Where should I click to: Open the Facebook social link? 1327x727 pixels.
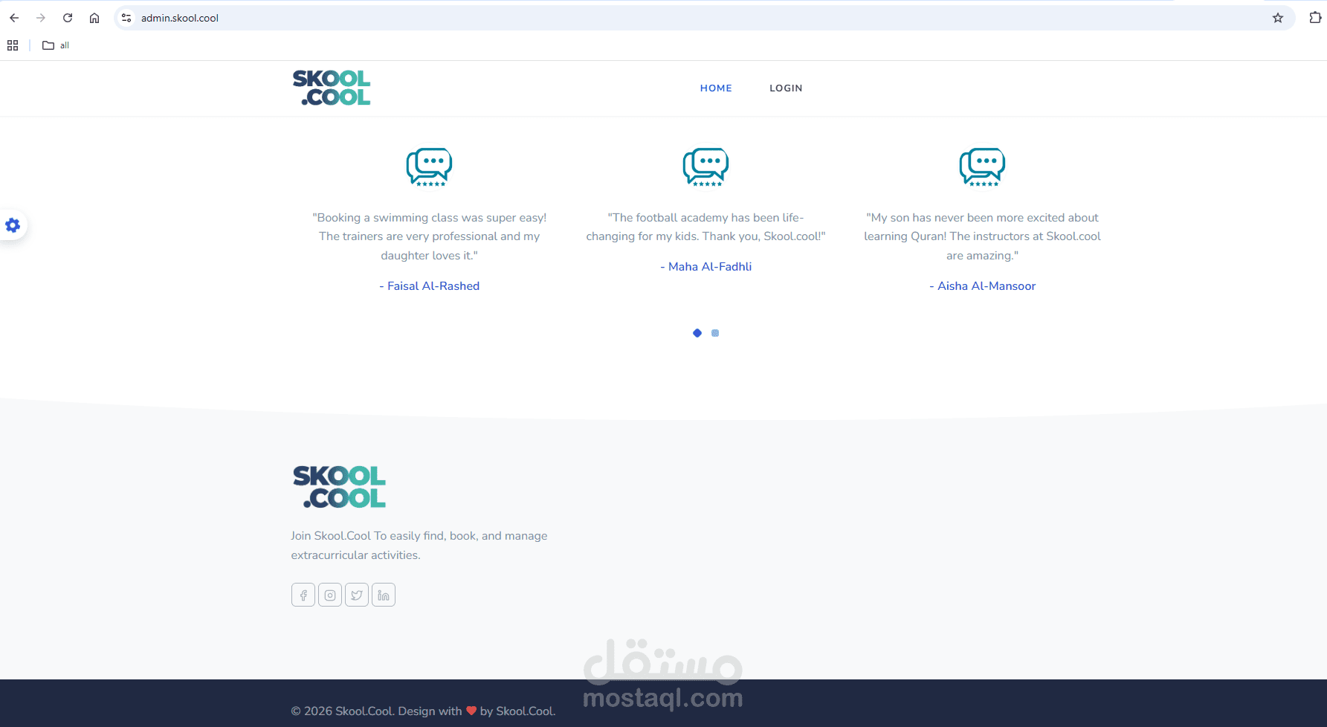click(x=303, y=595)
